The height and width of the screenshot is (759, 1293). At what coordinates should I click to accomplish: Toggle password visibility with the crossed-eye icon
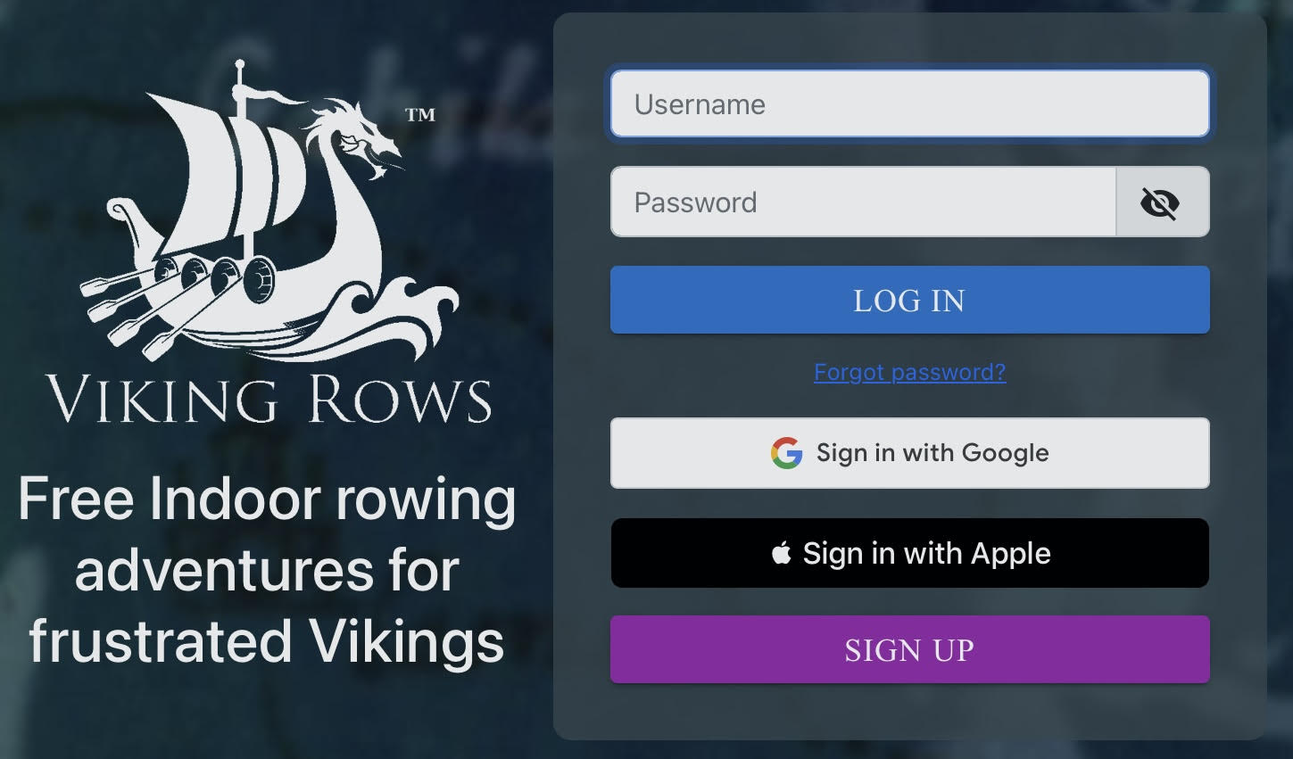pos(1162,202)
